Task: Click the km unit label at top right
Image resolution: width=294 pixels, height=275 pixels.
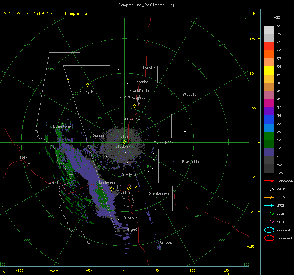Action: point(255,14)
